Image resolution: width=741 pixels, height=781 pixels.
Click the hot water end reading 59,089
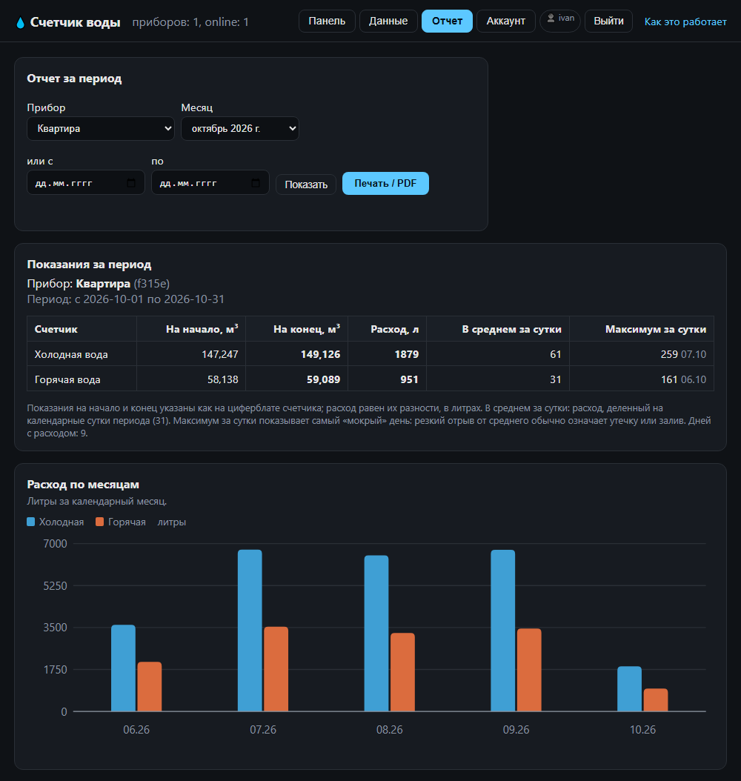(x=324, y=379)
